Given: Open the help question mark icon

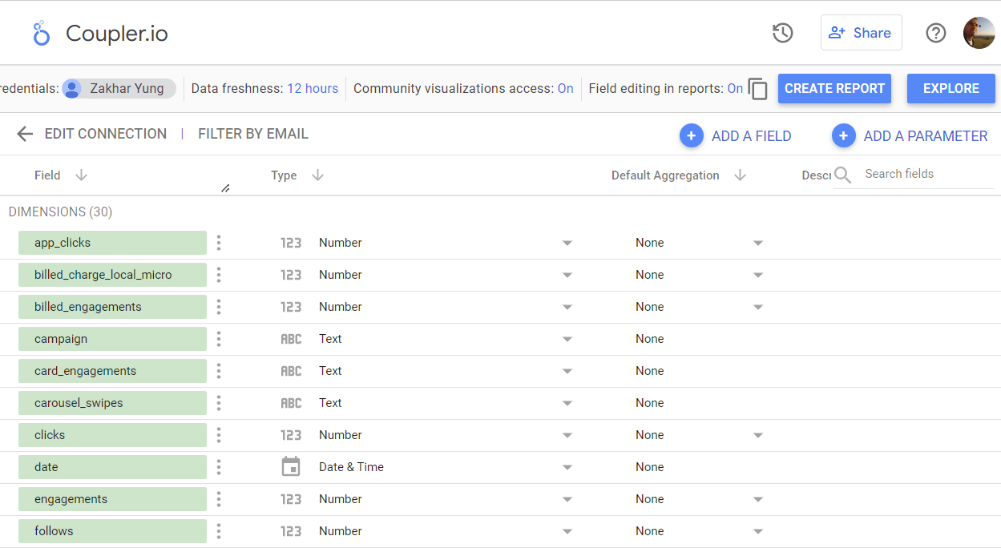Looking at the screenshot, I should [936, 33].
